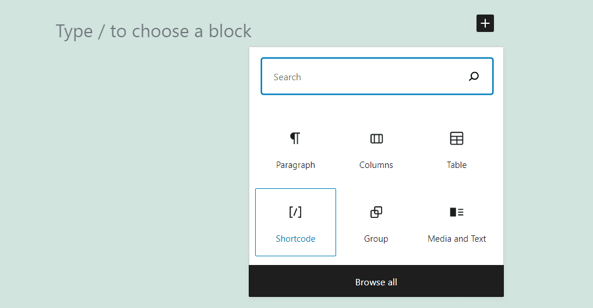Screen dimensions: 593x308
Task: Select the Group block icon
Action: click(x=376, y=212)
